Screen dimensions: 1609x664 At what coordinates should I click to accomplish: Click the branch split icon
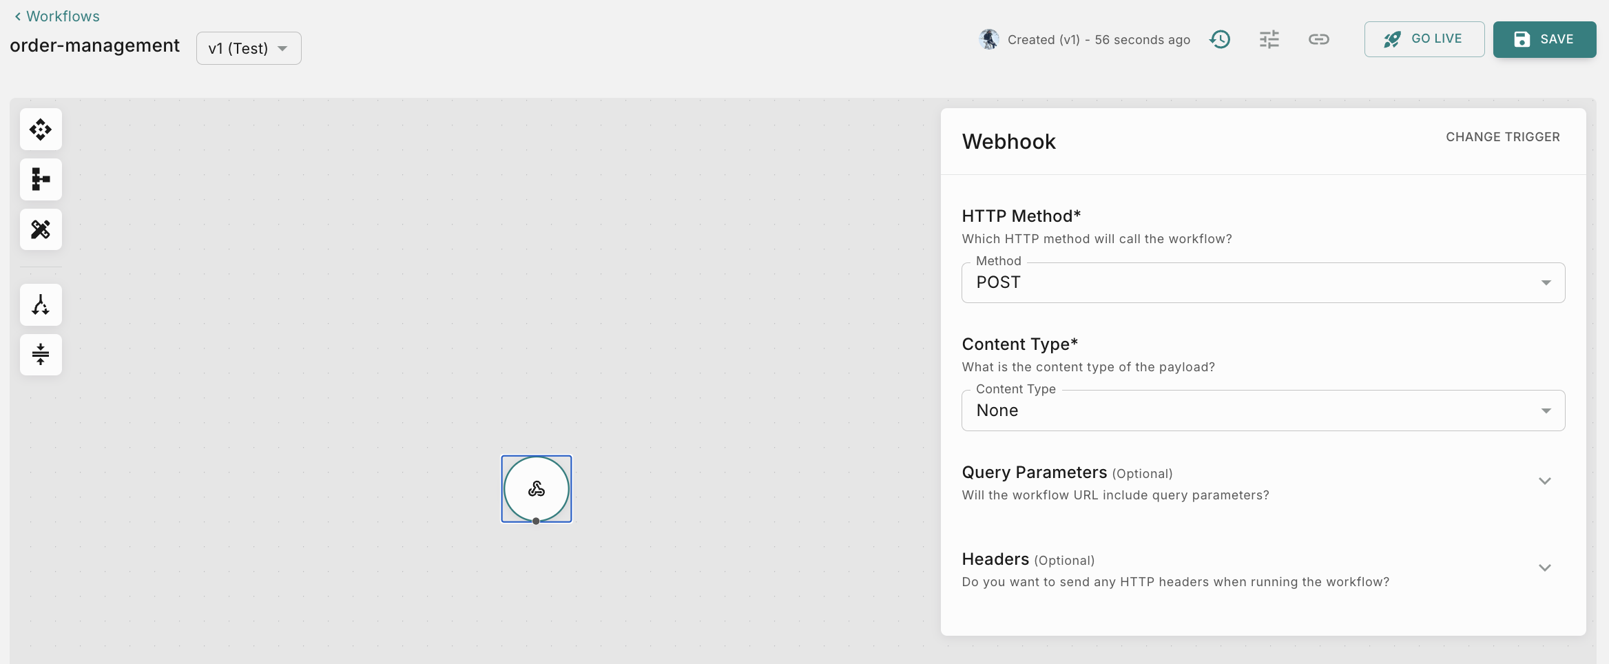tap(41, 304)
